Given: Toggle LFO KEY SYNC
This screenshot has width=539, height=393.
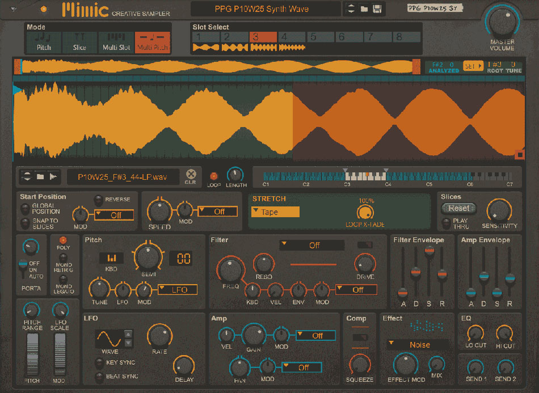Looking at the screenshot, I should 99,363.
